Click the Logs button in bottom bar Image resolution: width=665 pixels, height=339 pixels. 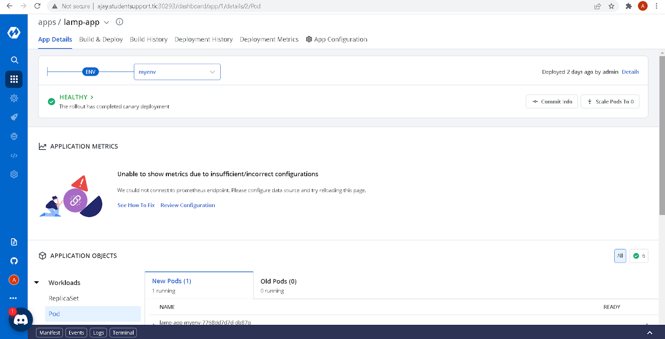pos(99,333)
